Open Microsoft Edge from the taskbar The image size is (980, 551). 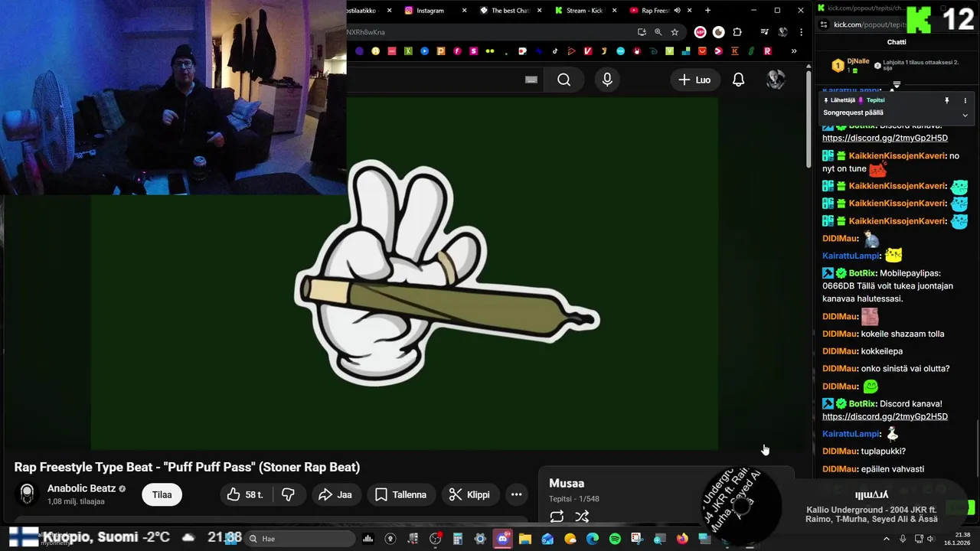pos(593,539)
